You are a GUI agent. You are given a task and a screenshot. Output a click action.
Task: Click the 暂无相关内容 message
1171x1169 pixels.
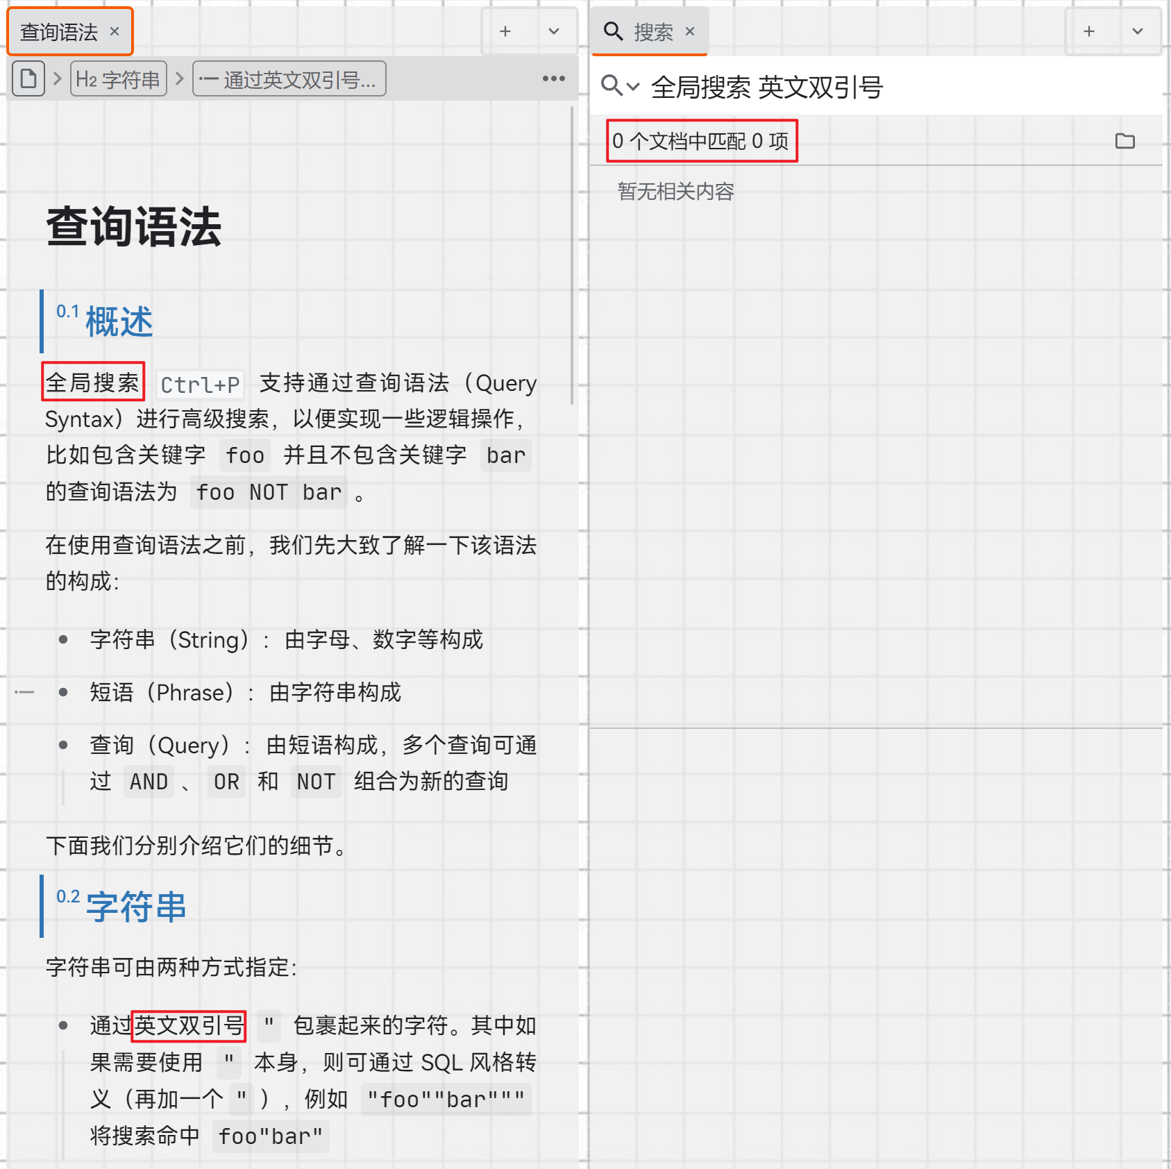tap(675, 192)
